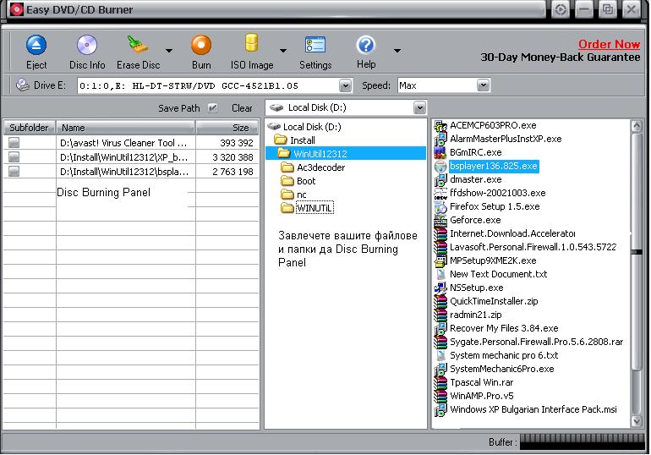Click the ffdshow-20021003.exe file icon
Image resolution: width=651 pixels, height=455 pixels.
pos(440,194)
